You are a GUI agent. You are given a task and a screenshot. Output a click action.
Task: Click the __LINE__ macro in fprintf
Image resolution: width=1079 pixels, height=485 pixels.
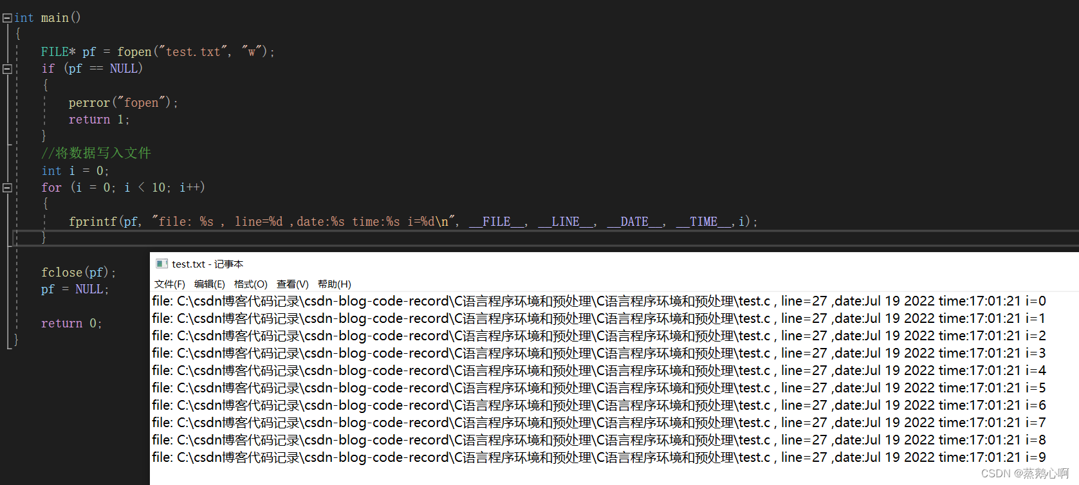(x=566, y=221)
